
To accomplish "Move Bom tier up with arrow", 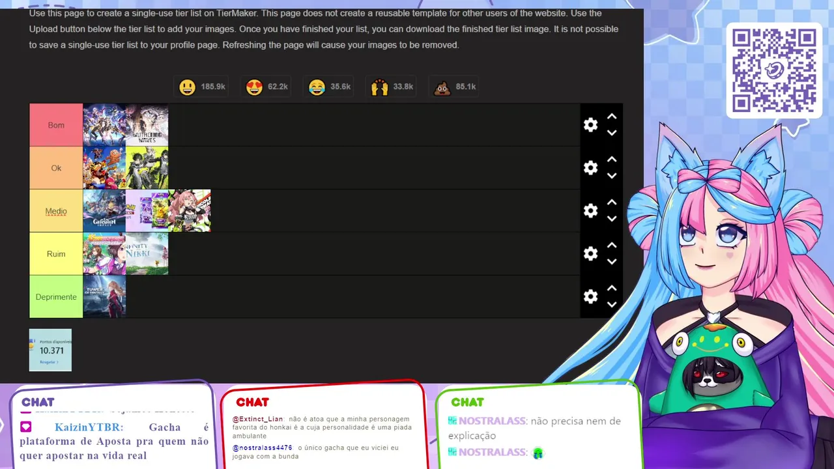I will 612,117.
